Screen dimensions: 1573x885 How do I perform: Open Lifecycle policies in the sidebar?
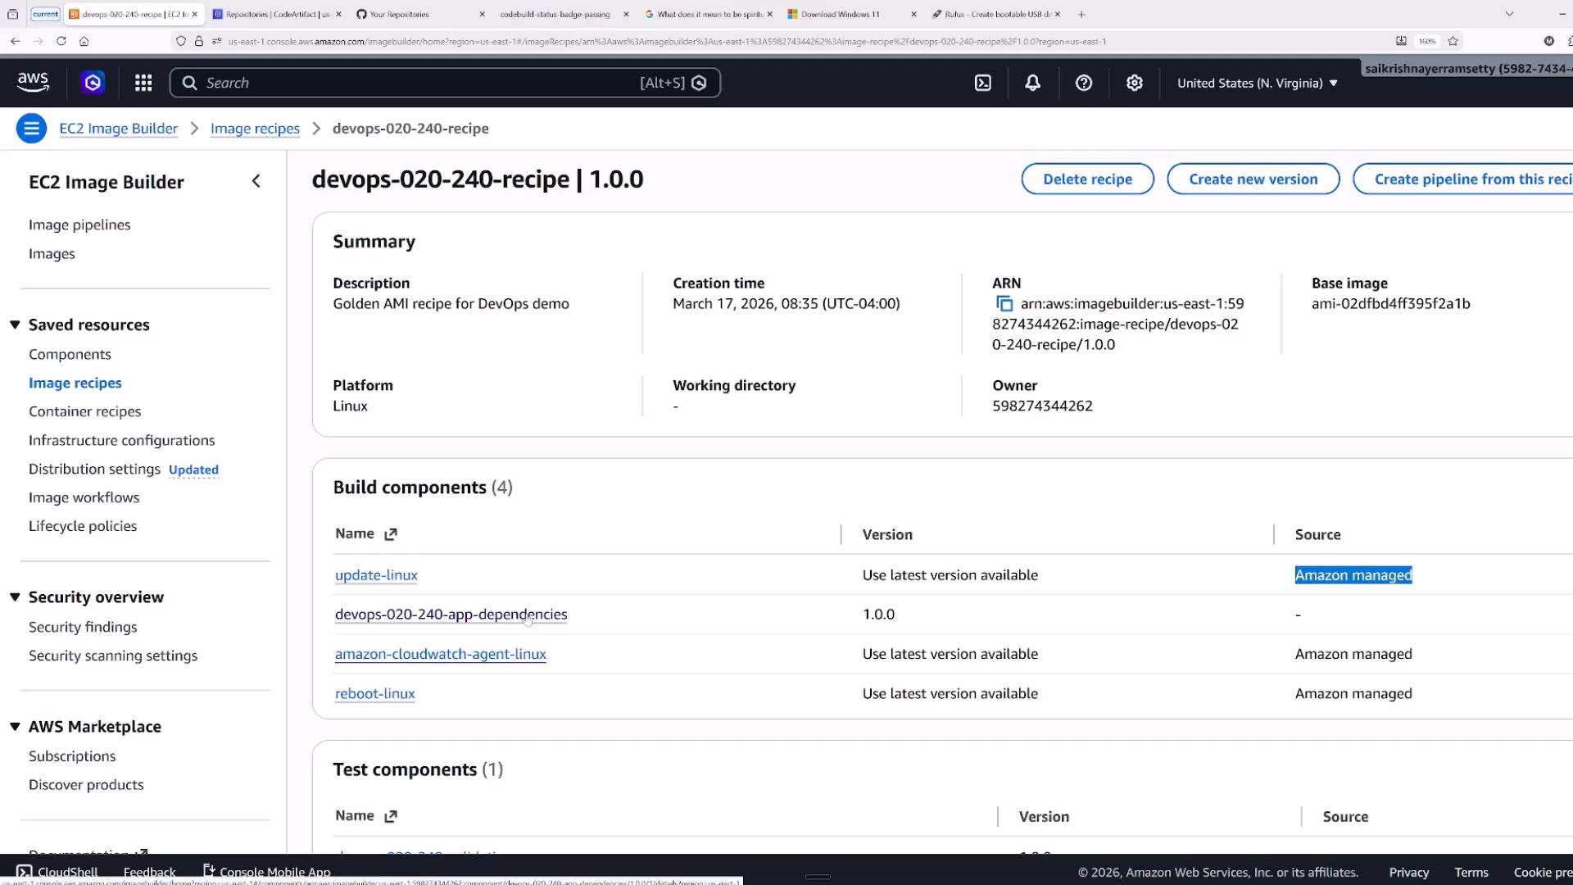83,526
